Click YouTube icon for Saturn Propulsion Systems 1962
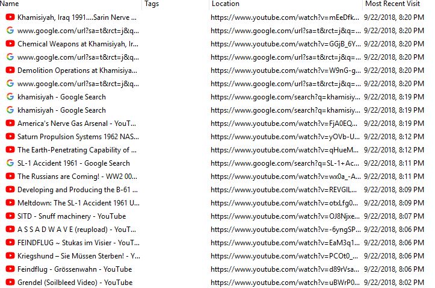Viewport: 435px width, 288px height. [10, 137]
